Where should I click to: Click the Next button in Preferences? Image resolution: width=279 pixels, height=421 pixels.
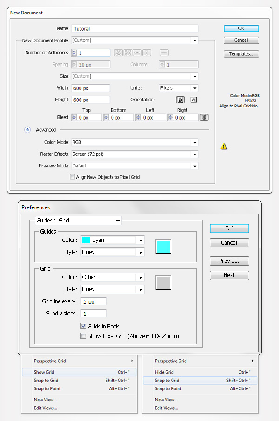tap(229, 275)
